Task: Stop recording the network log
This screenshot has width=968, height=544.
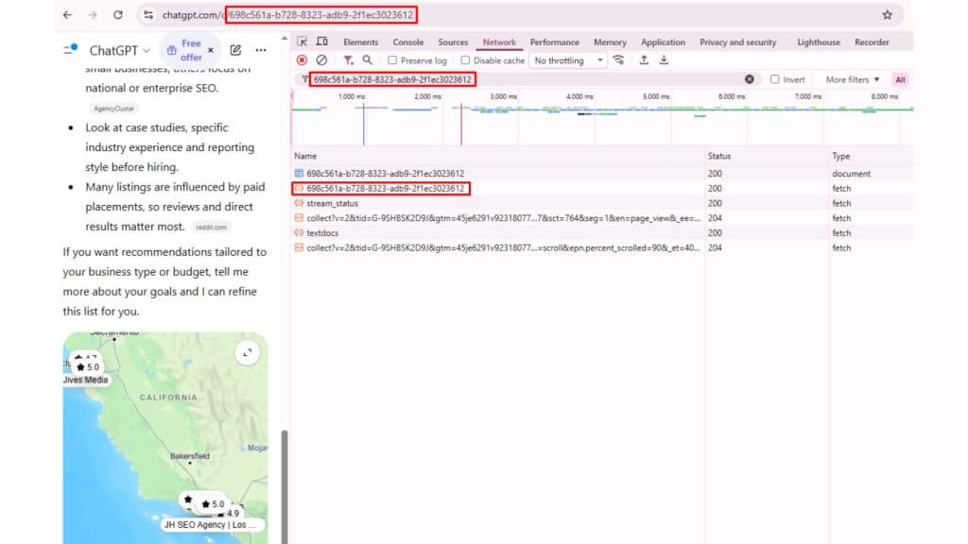Action: pyautogui.click(x=302, y=59)
